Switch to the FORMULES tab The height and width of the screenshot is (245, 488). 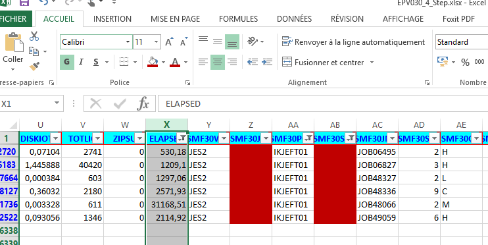click(238, 19)
